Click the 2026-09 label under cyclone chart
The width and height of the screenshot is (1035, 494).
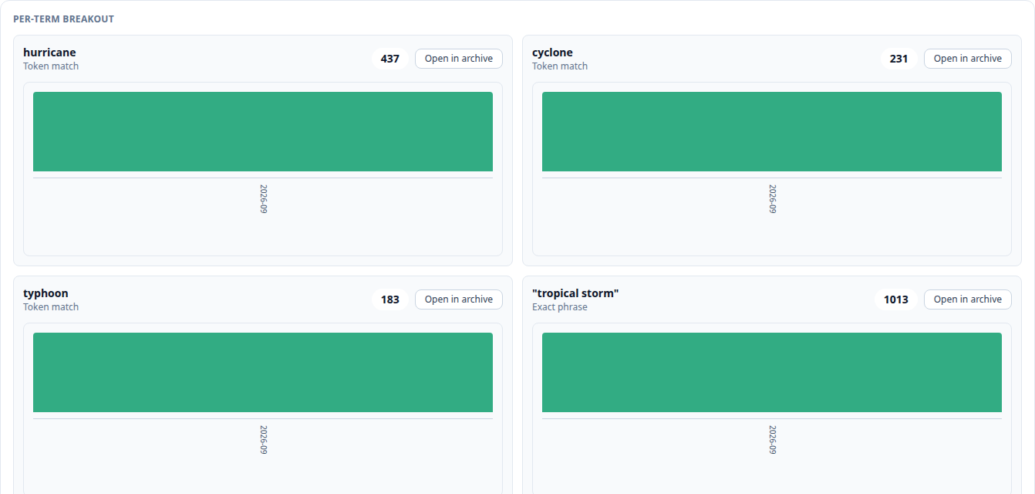tap(772, 199)
